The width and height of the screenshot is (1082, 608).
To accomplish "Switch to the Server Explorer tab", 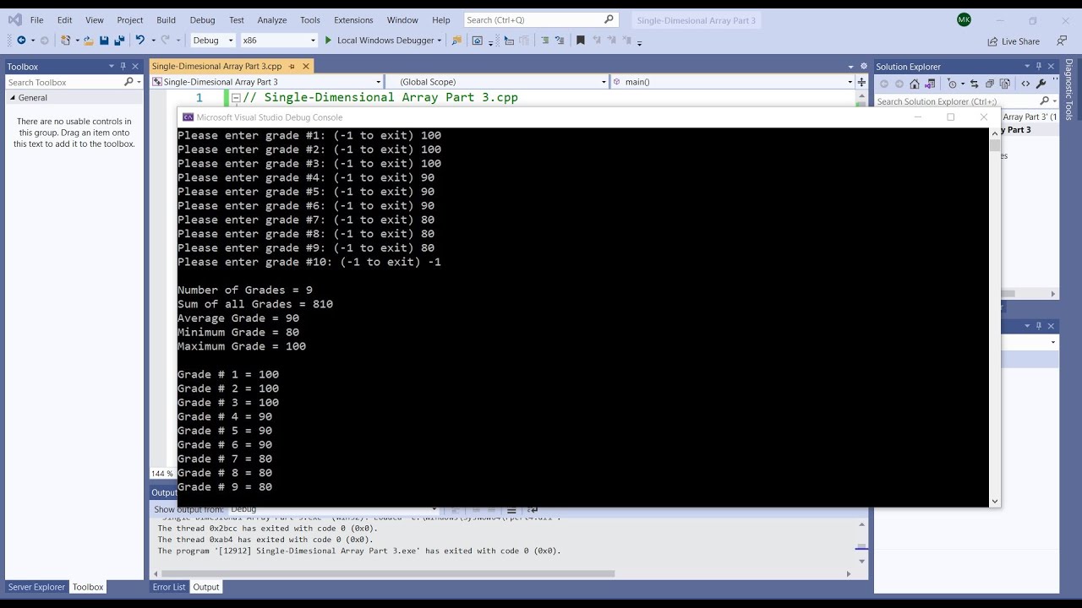I will (x=36, y=587).
